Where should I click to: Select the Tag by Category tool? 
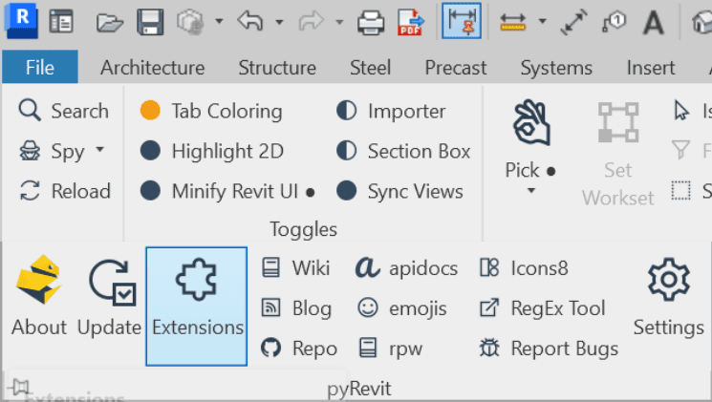614,21
